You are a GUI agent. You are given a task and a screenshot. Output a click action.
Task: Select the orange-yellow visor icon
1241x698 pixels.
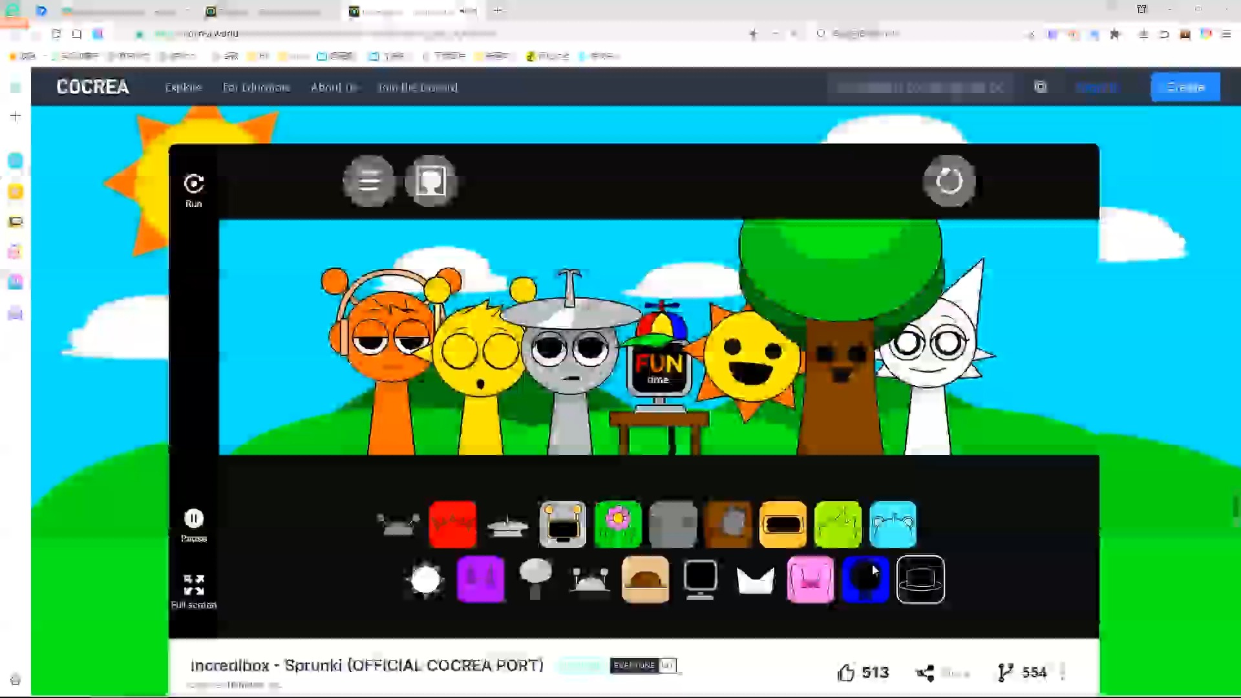click(783, 524)
